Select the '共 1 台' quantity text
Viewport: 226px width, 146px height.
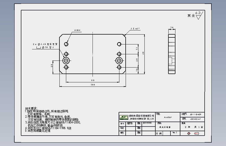tap(198, 127)
